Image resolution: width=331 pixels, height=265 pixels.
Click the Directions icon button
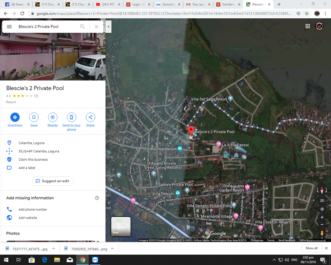pyautogui.click(x=15, y=117)
